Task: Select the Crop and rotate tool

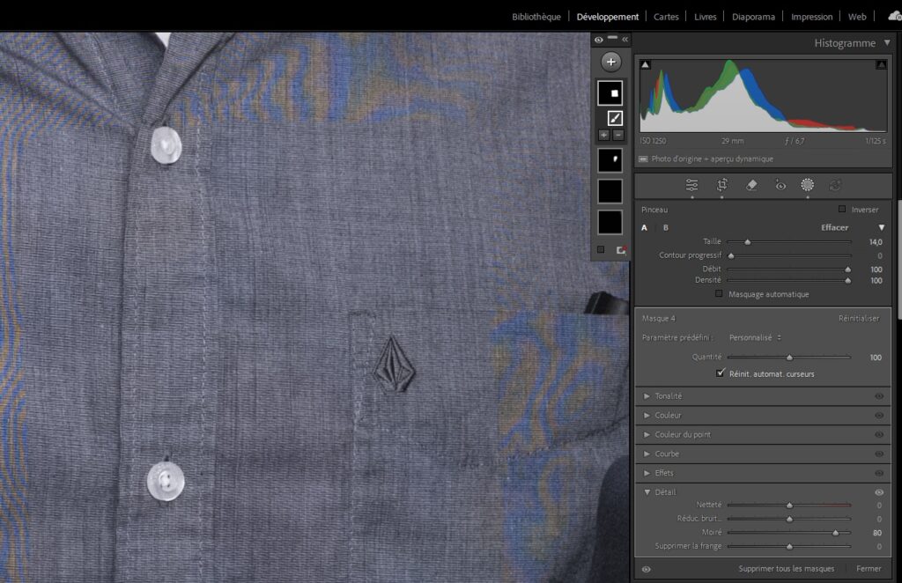Action: pos(721,185)
